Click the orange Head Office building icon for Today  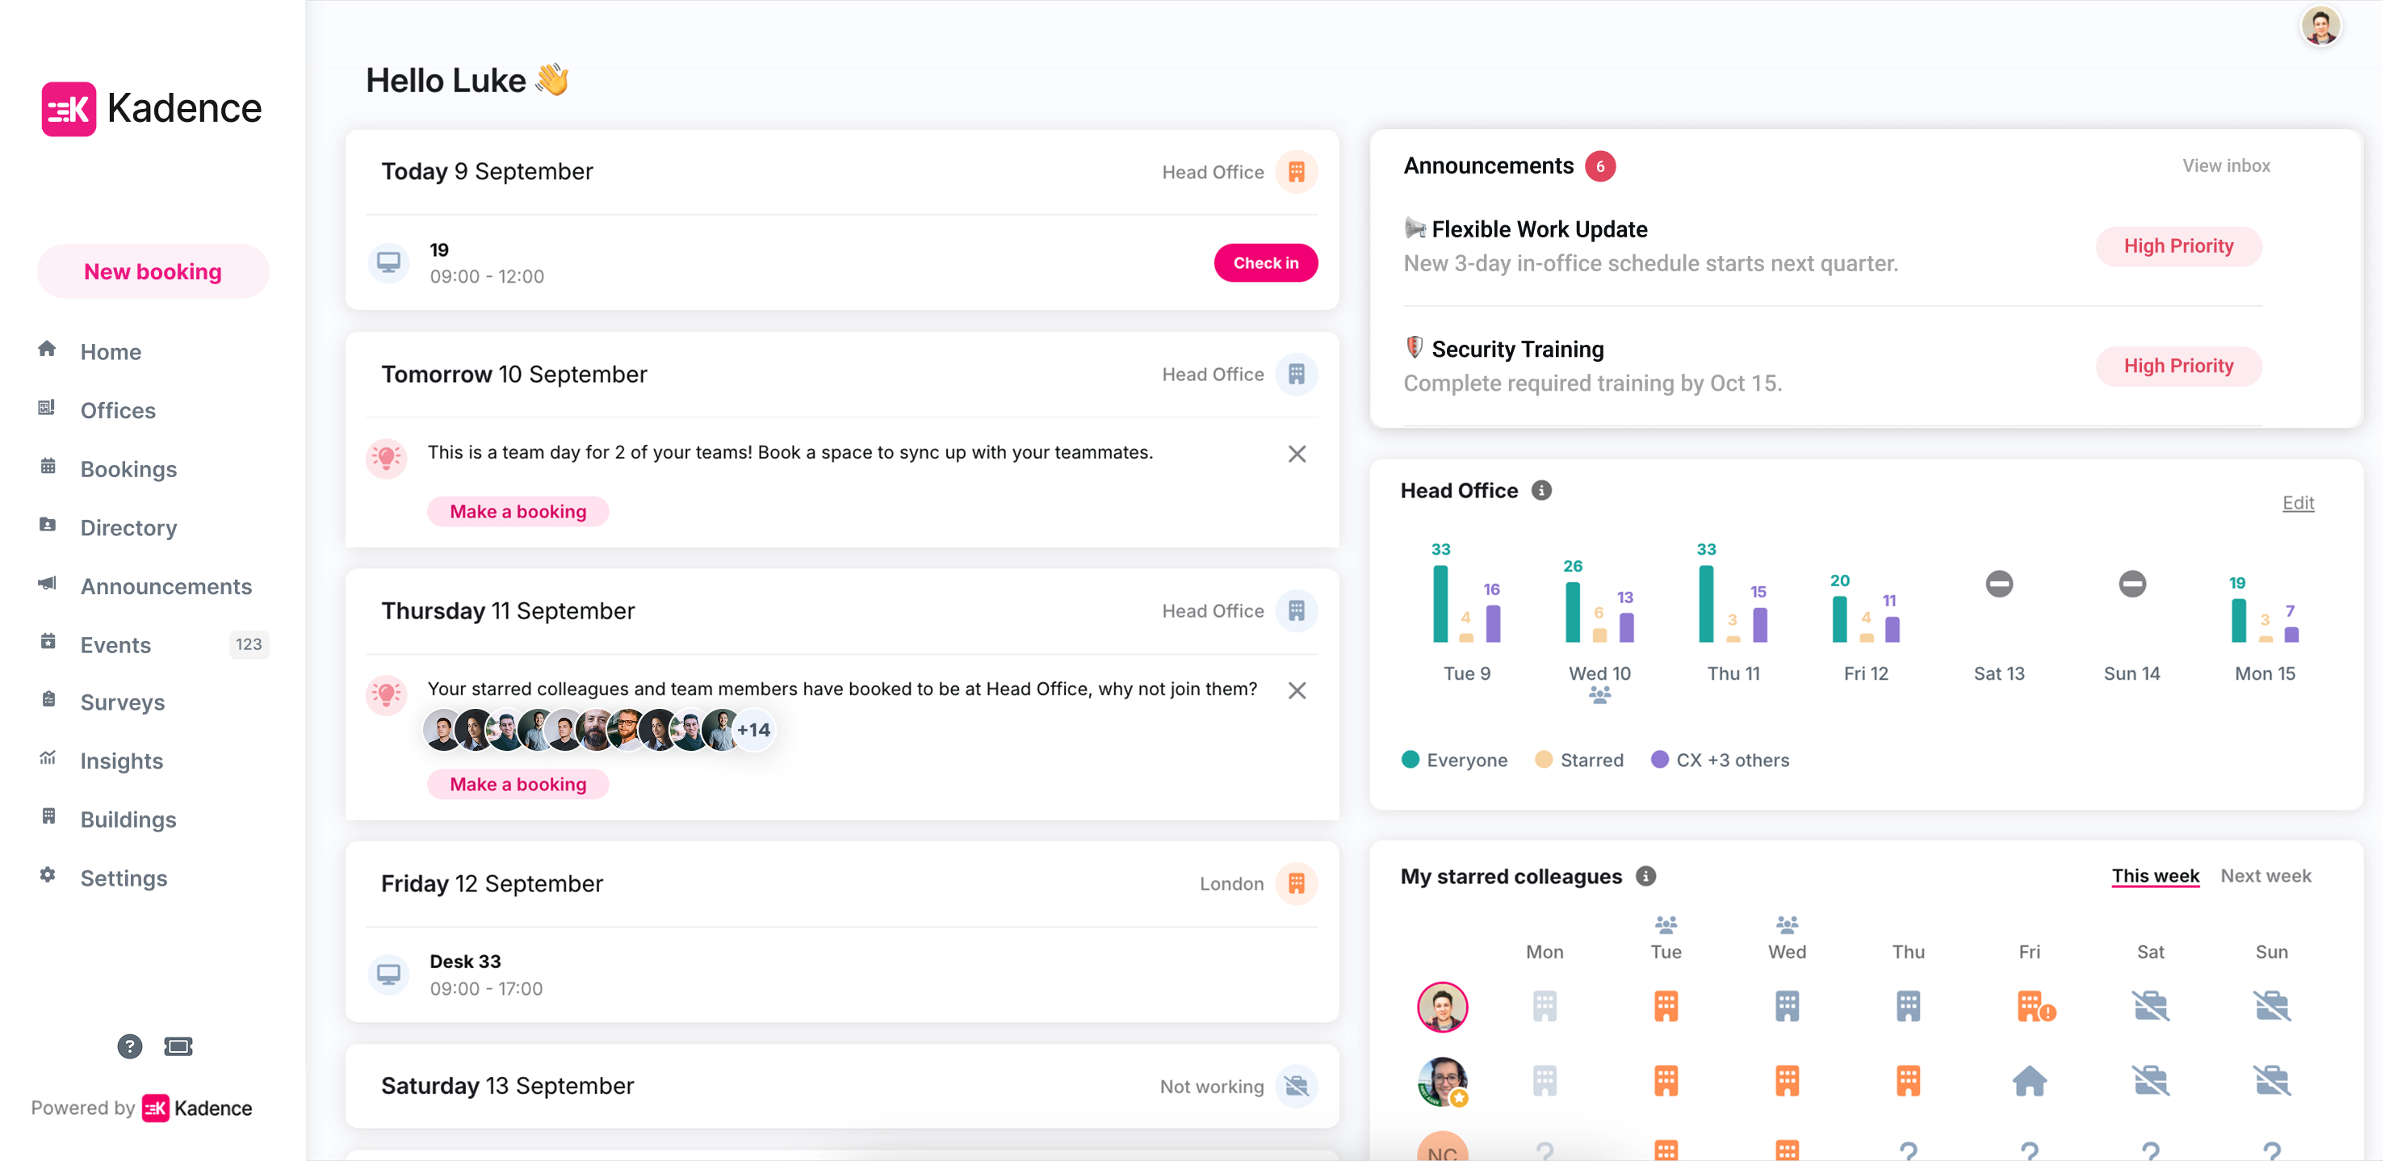point(1296,172)
